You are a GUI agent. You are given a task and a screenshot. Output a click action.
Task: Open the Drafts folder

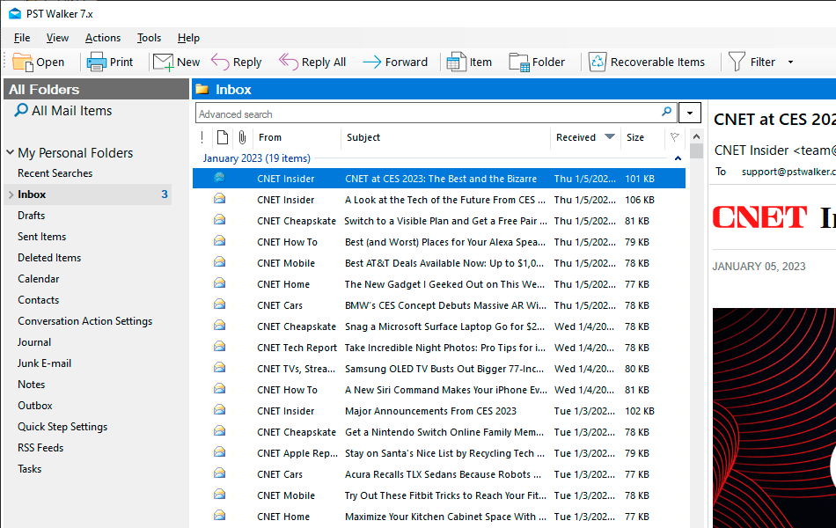tap(31, 216)
